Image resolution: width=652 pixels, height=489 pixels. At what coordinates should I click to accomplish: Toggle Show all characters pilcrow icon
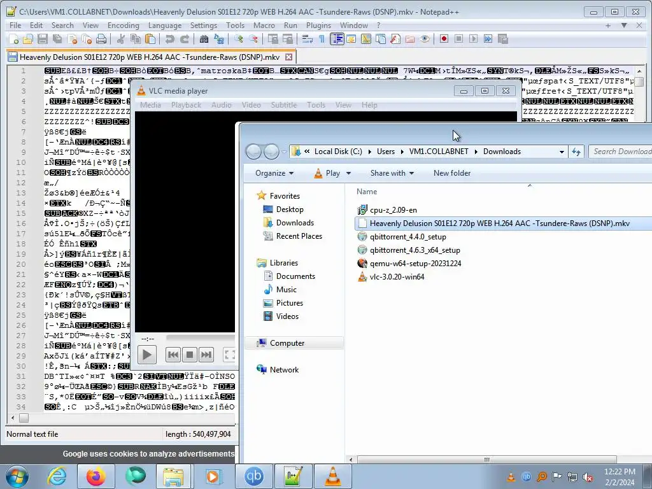coord(322,39)
